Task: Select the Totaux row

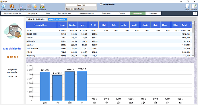Action: pos(109,30)
